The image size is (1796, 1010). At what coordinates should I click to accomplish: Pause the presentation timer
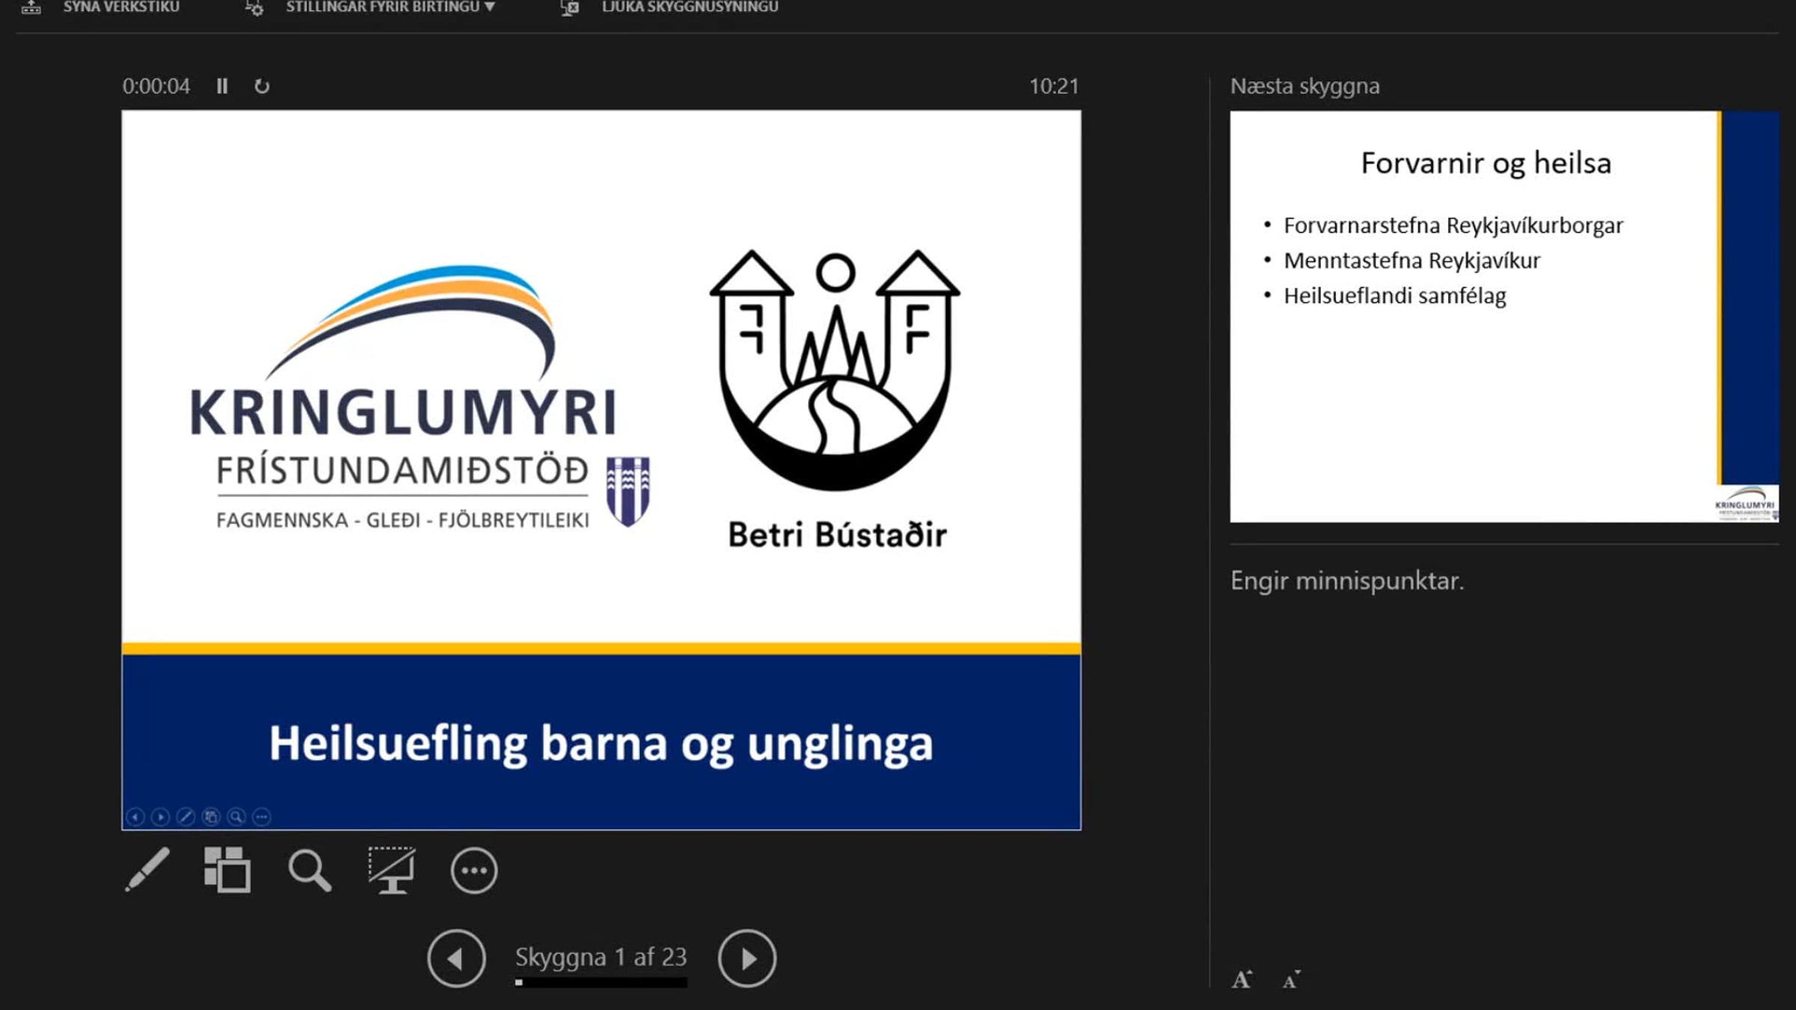click(222, 86)
